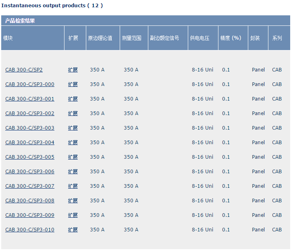
Task: Click the 模块 column header
Action: pyautogui.click(x=8, y=38)
